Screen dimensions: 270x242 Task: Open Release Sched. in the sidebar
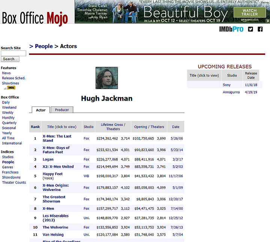coord(13,78)
